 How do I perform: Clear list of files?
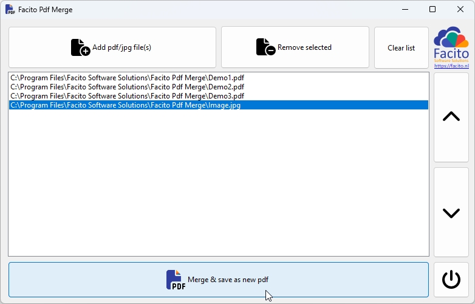(402, 47)
